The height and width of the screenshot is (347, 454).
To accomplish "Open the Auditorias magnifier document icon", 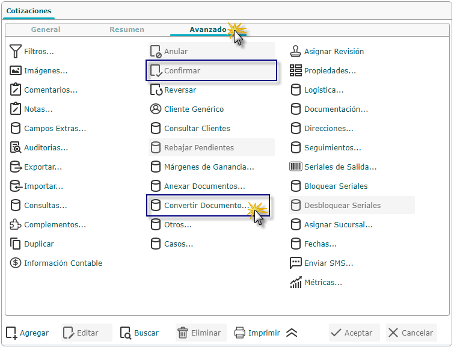I will coord(16,147).
